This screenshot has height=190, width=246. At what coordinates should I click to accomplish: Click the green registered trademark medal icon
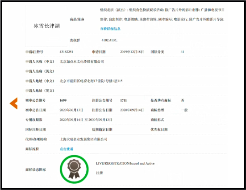74,169
